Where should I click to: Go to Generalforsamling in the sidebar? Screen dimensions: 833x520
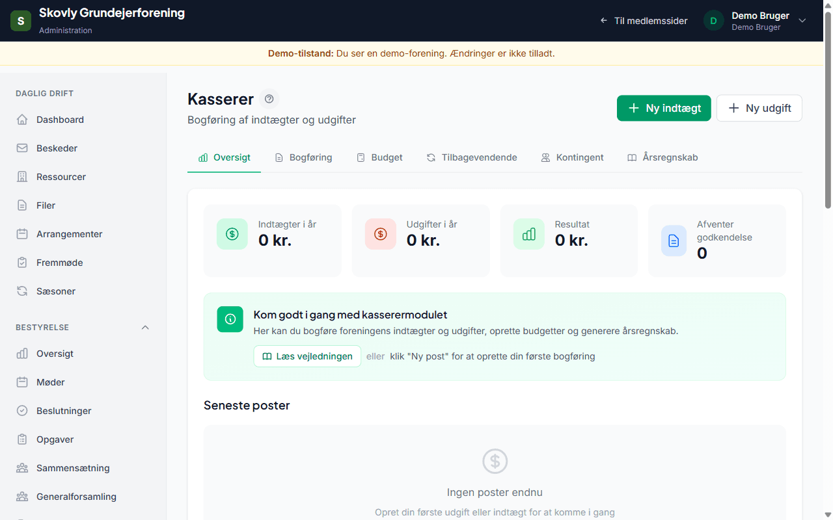pos(83,497)
